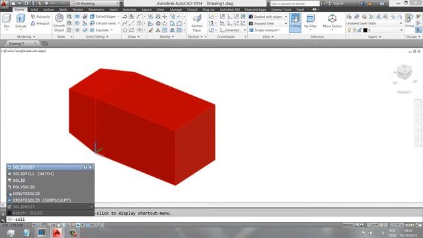
Task: Click the MODEL button in status bar
Action: [x=348, y=225]
